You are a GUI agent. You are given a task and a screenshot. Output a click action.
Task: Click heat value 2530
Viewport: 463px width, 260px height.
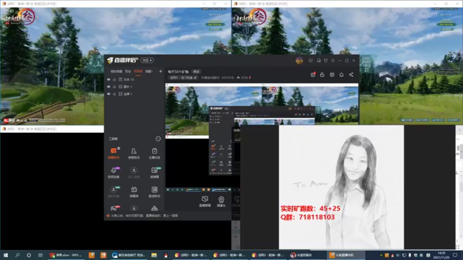[x=244, y=78]
